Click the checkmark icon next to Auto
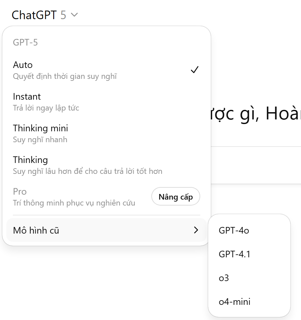Screen dimensions: 301x320 click(x=195, y=70)
